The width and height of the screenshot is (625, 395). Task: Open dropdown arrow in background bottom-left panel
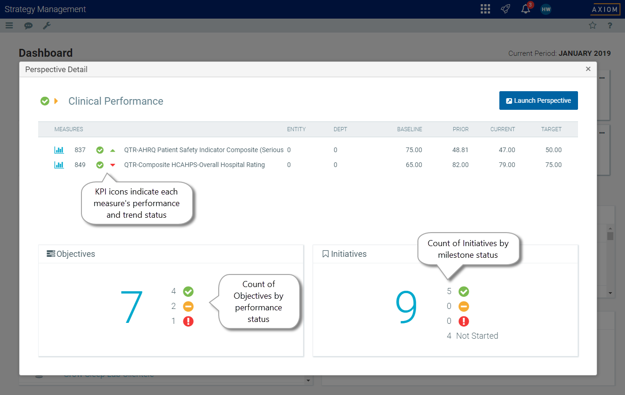coord(308,381)
